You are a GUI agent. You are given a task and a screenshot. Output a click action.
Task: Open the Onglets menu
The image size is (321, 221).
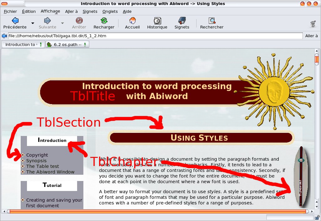pos(110,12)
